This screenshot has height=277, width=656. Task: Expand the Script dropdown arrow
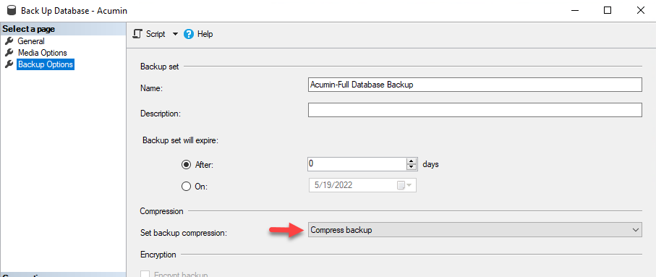pos(175,34)
